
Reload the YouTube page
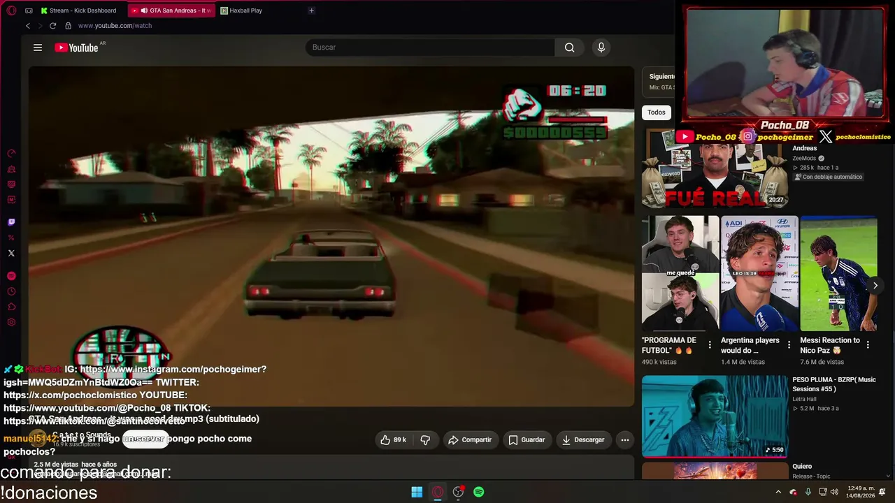(x=52, y=26)
